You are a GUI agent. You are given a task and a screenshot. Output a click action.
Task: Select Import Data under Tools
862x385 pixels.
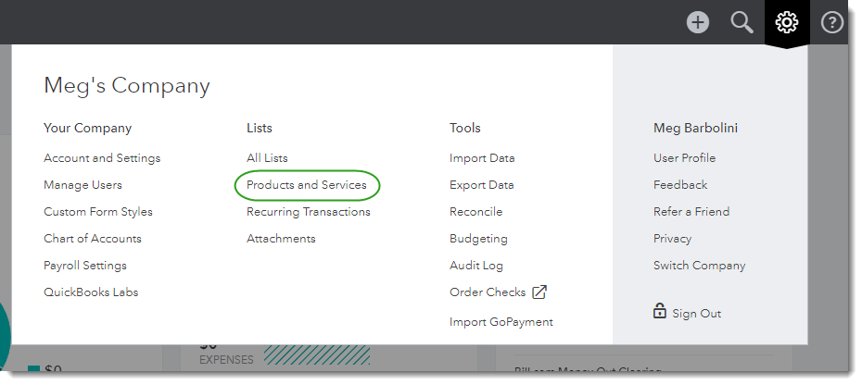(x=482, y=158)
